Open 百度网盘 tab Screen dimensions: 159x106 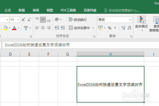[90, 10]
